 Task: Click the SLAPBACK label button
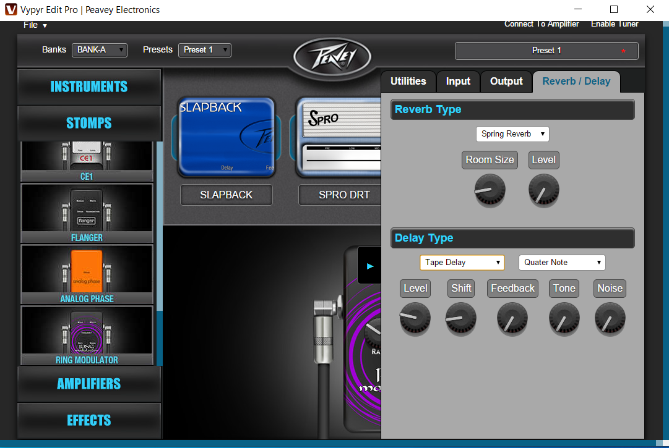pos(227,195)
